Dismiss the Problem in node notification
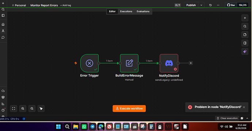Screen dimensions: 252x131 click(244, 107)
